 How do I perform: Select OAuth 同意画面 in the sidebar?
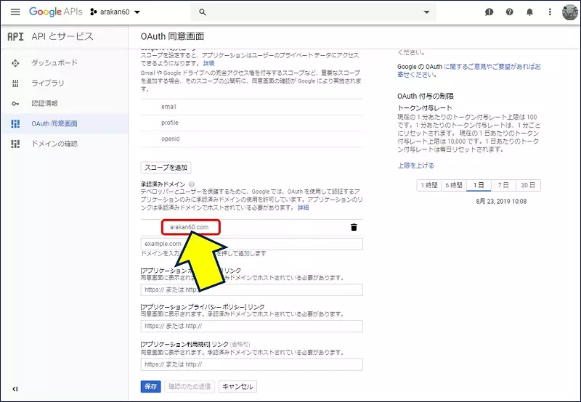[65, 123]
